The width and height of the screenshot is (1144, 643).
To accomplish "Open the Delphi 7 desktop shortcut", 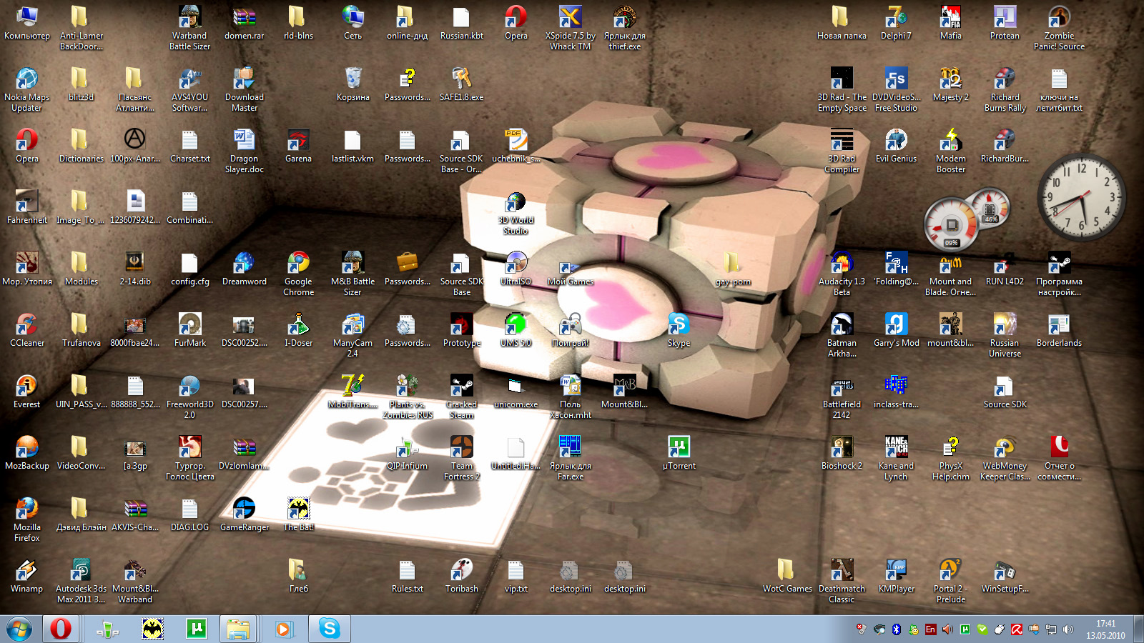I will [x=896, y=17].
